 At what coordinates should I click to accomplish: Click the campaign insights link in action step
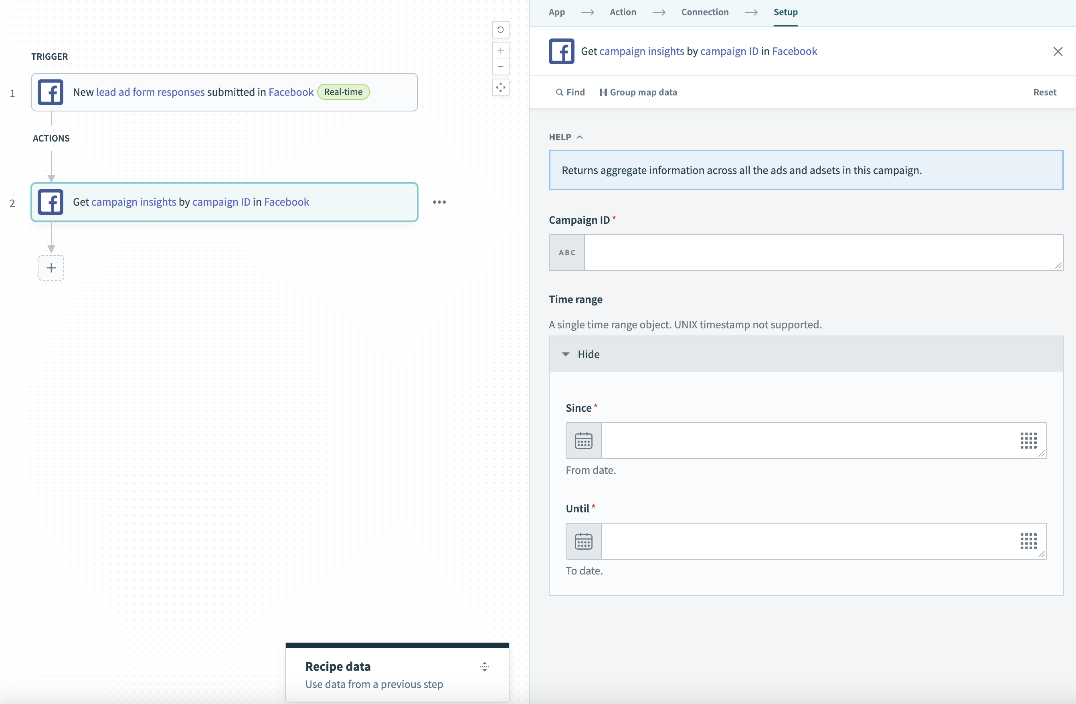[133, 201]
